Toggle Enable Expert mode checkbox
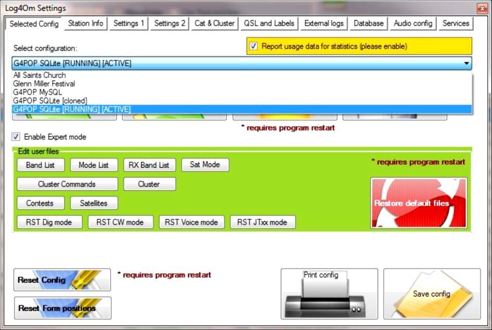This screenshot has width=492, height=330. (x=16, y=137)
